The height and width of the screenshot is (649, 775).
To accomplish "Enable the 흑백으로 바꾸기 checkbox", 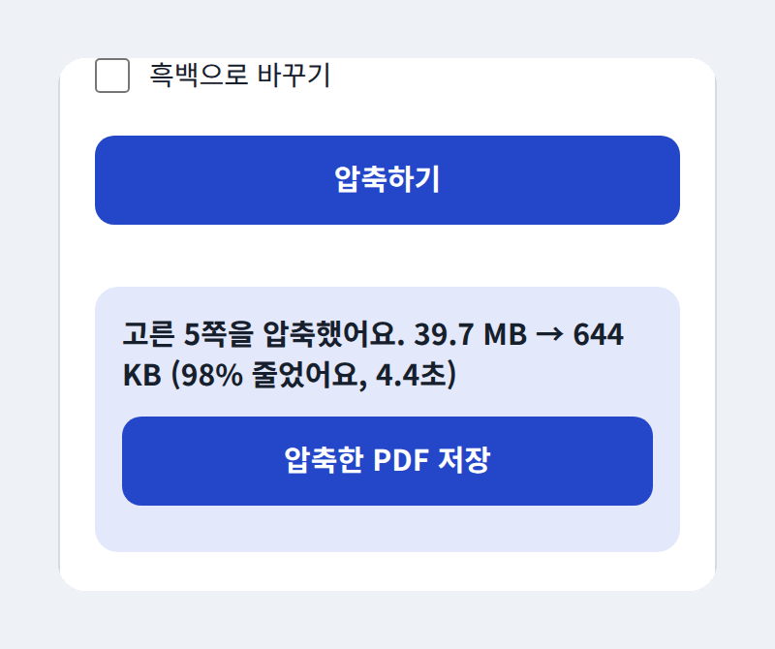I will [x=112, y=76].
